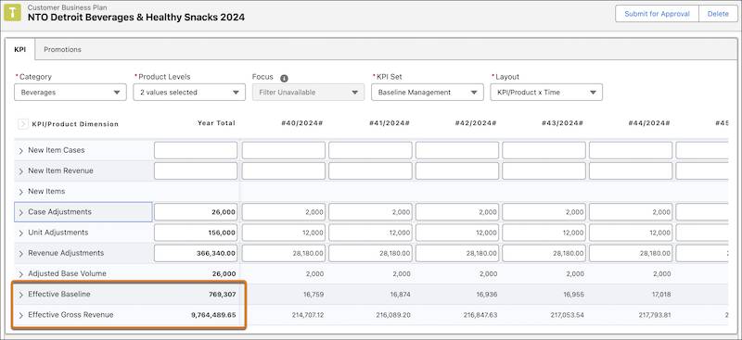Click the #44/2024# column header
Screen dimensions: 742x340
click(x=649, y=123)
